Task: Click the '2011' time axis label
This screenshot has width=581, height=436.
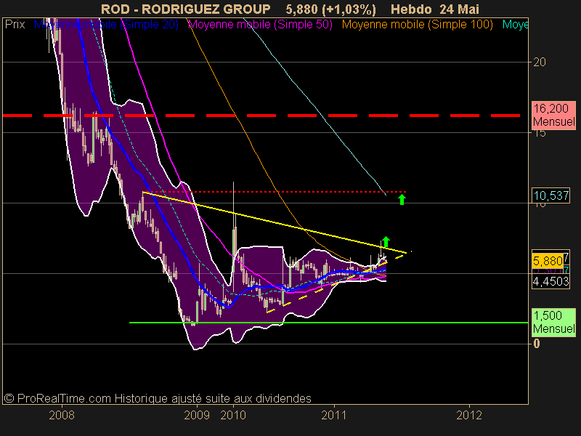Action: point(334,415)
